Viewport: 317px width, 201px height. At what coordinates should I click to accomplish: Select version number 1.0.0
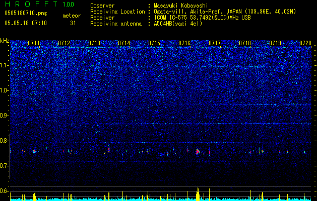(x=69, y=5)
